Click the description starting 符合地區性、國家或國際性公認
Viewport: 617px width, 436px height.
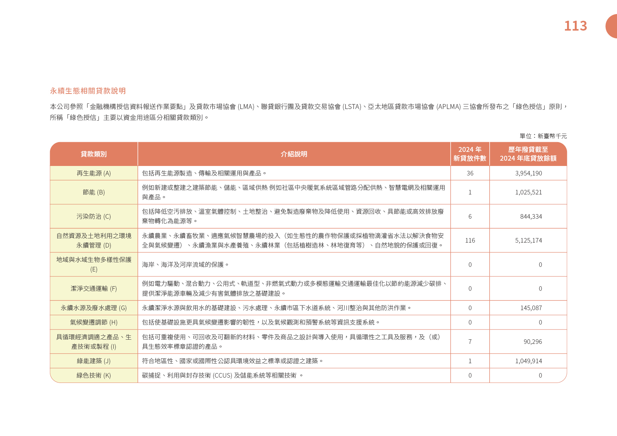pos(233,361)
